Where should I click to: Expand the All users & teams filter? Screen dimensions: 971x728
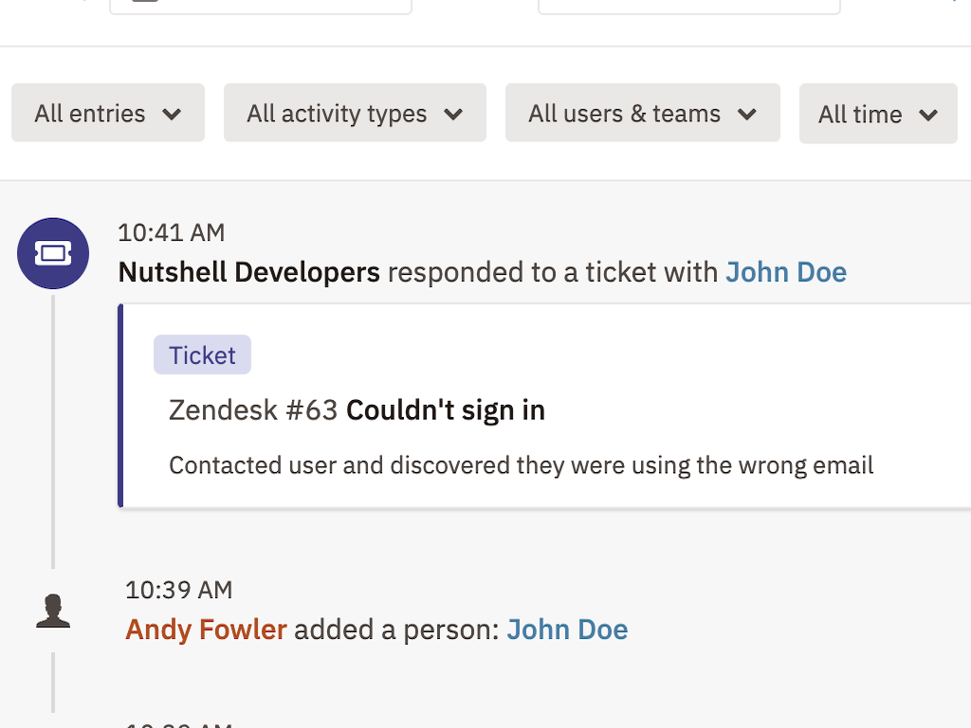tap(642, 114)
